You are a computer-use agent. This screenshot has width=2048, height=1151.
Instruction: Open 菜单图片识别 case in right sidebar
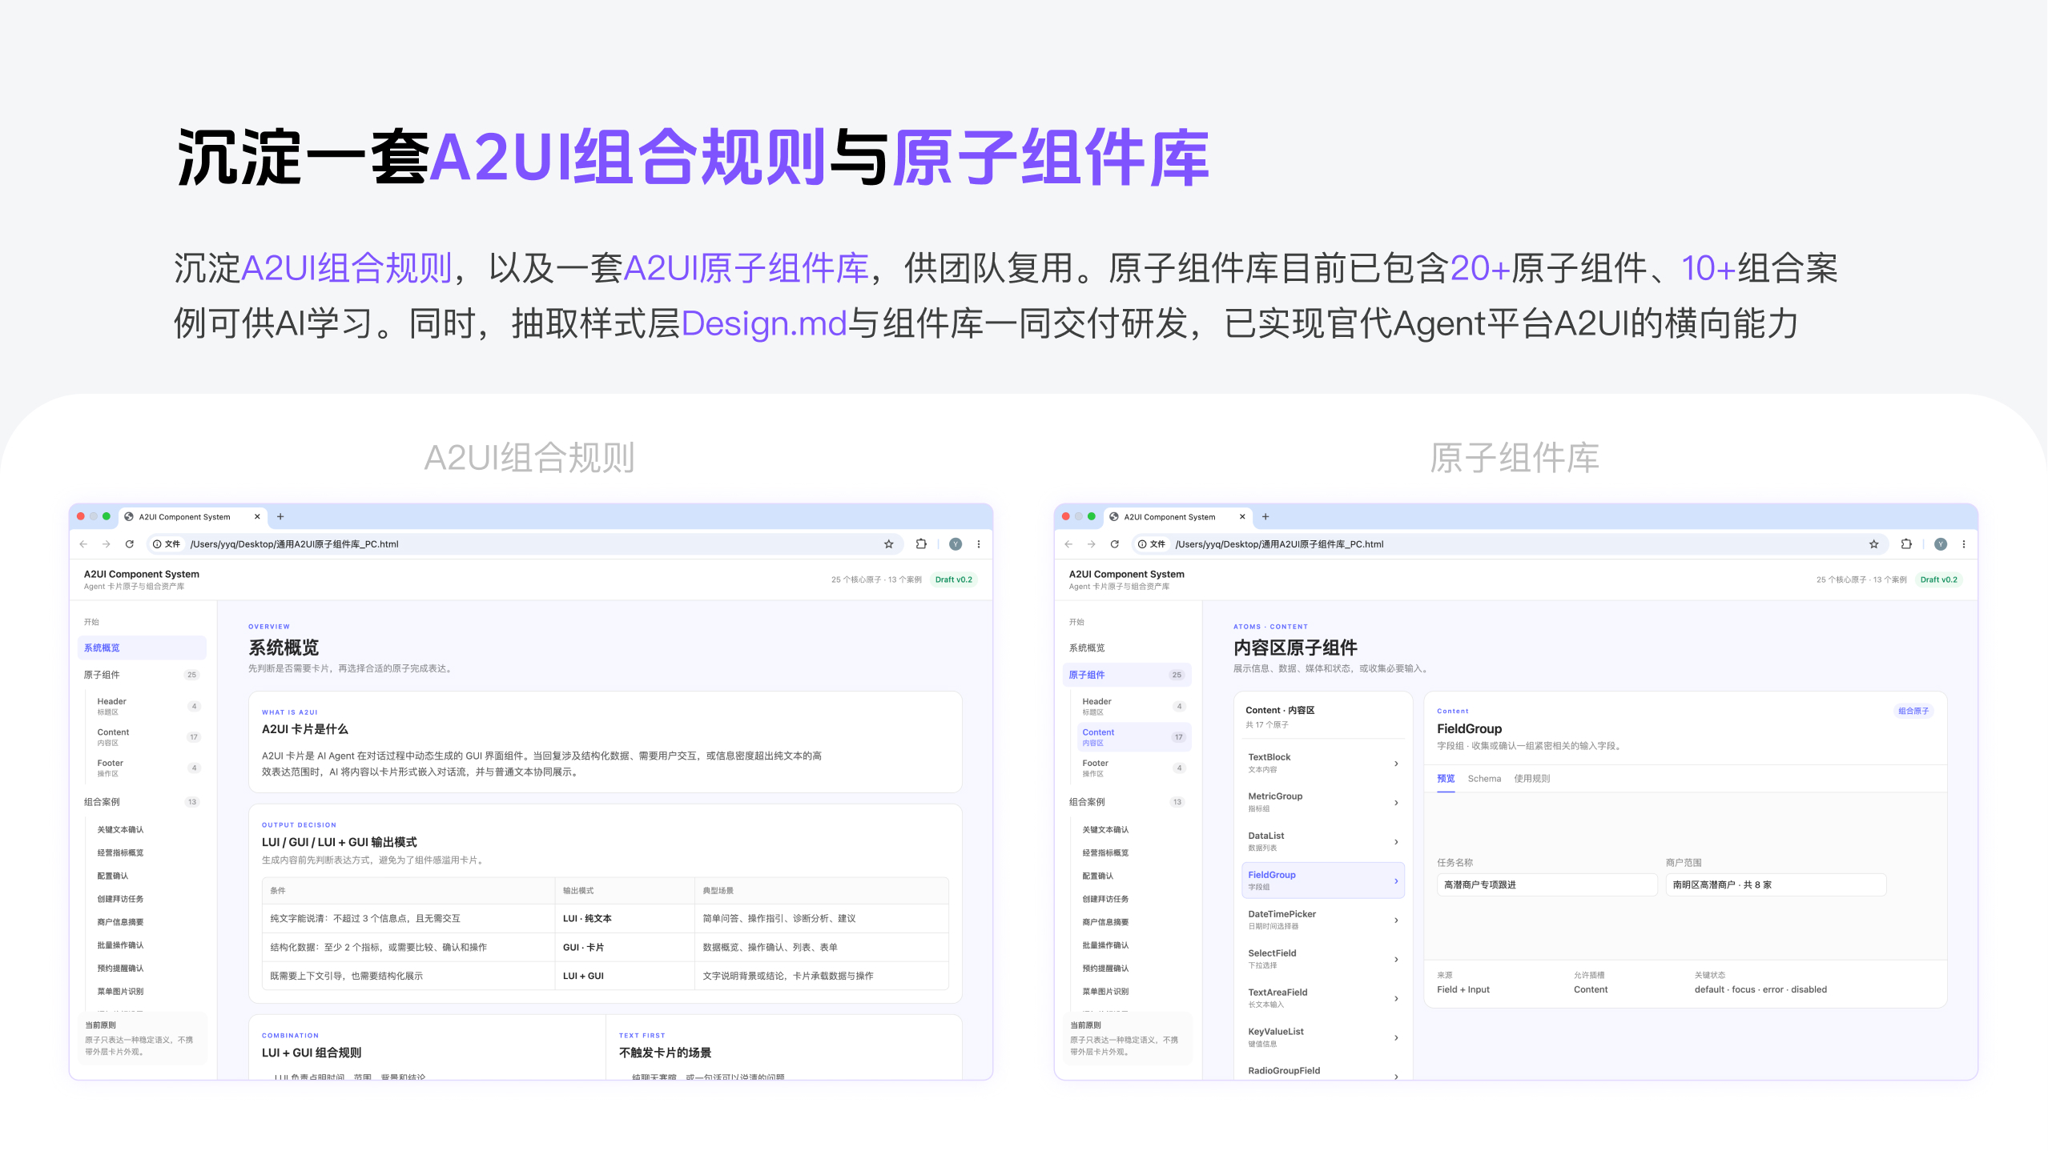[x=1105, y=992]
